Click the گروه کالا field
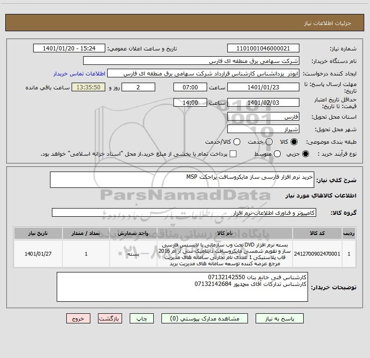This screenshot has height=358, width=370. coord(184,212)
